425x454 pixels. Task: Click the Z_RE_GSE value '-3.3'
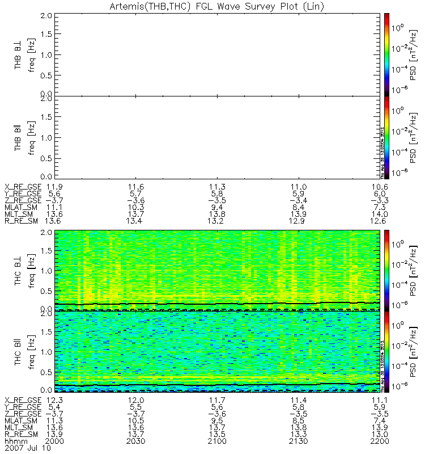tap(380, 201)
